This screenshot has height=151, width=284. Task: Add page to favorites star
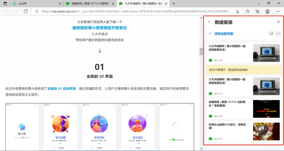(237, 11)
